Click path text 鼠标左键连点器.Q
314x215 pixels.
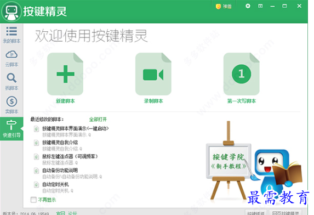[x=60, y=163]
